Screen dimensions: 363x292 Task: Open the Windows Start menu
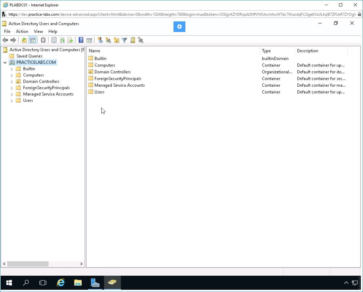[x=9, y=282]
